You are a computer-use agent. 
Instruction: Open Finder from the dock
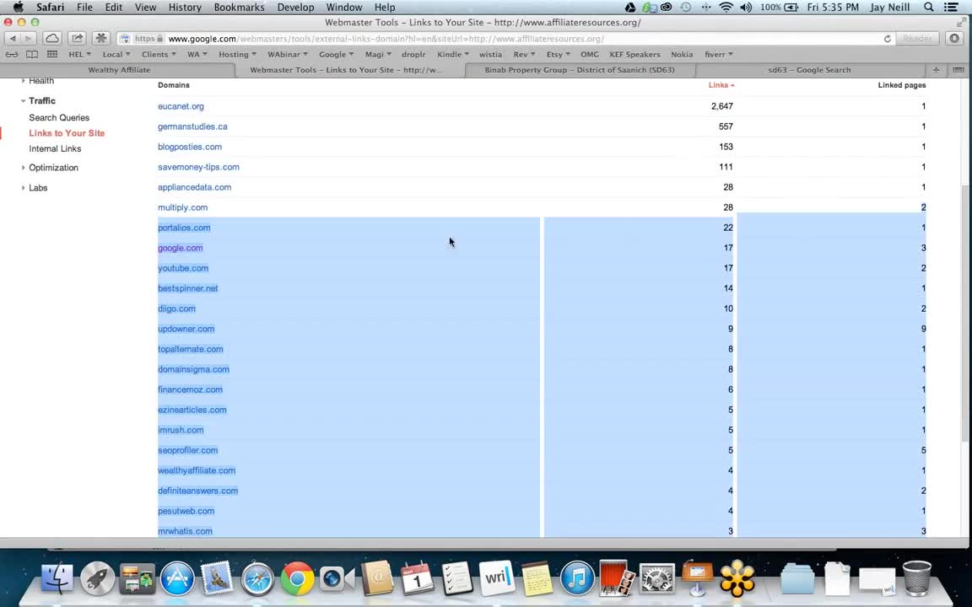tap(57, 577)
